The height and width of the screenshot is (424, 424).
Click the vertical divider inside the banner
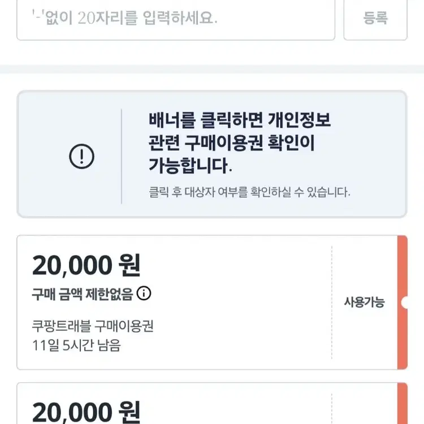coord(122,156)
